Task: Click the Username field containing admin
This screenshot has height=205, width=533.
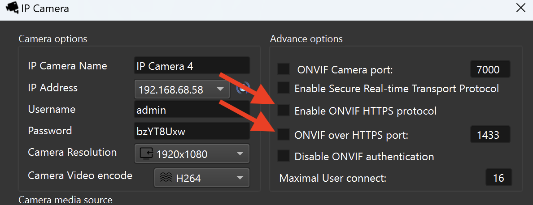Action: tap(192, 110)
